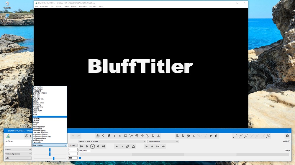Image resolution: width=295 pixels, height=165 pixels.
Task: Step to the next key
Action: 98,147
